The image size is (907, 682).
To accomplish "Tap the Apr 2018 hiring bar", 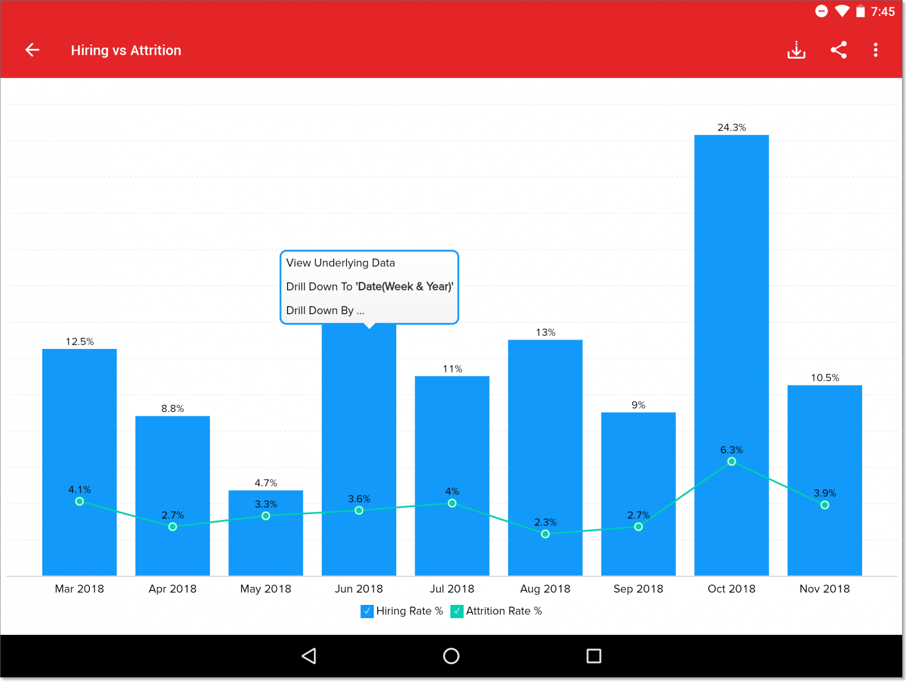I will click(x=172, y=496).
